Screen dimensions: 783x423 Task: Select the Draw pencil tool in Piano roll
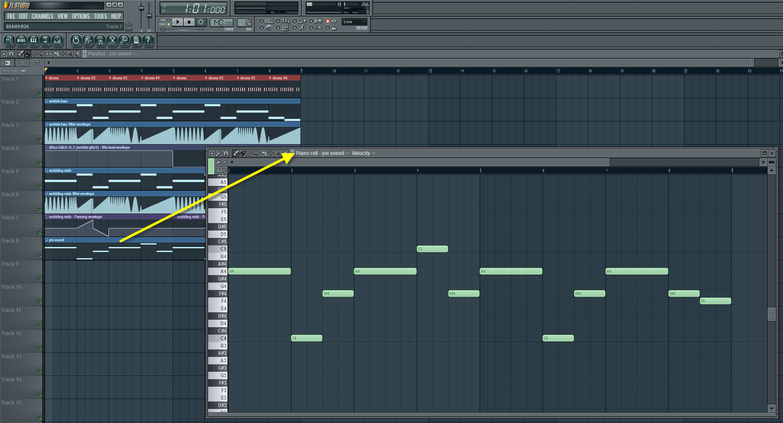pyautogui.click(x=236, y=153)
